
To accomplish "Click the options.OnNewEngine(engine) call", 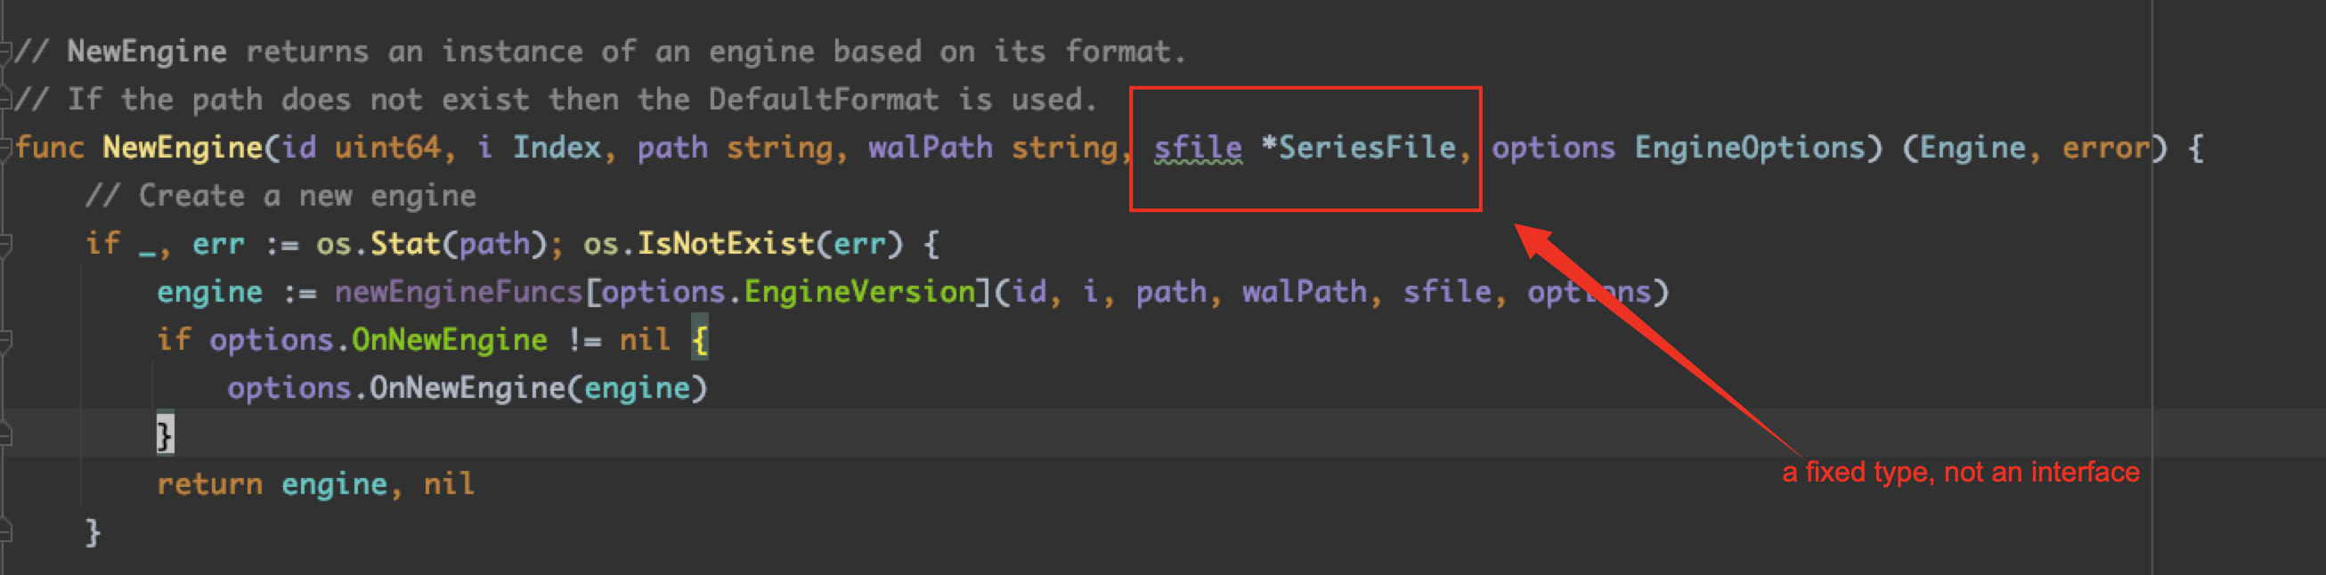I will [x=467, y=388].
